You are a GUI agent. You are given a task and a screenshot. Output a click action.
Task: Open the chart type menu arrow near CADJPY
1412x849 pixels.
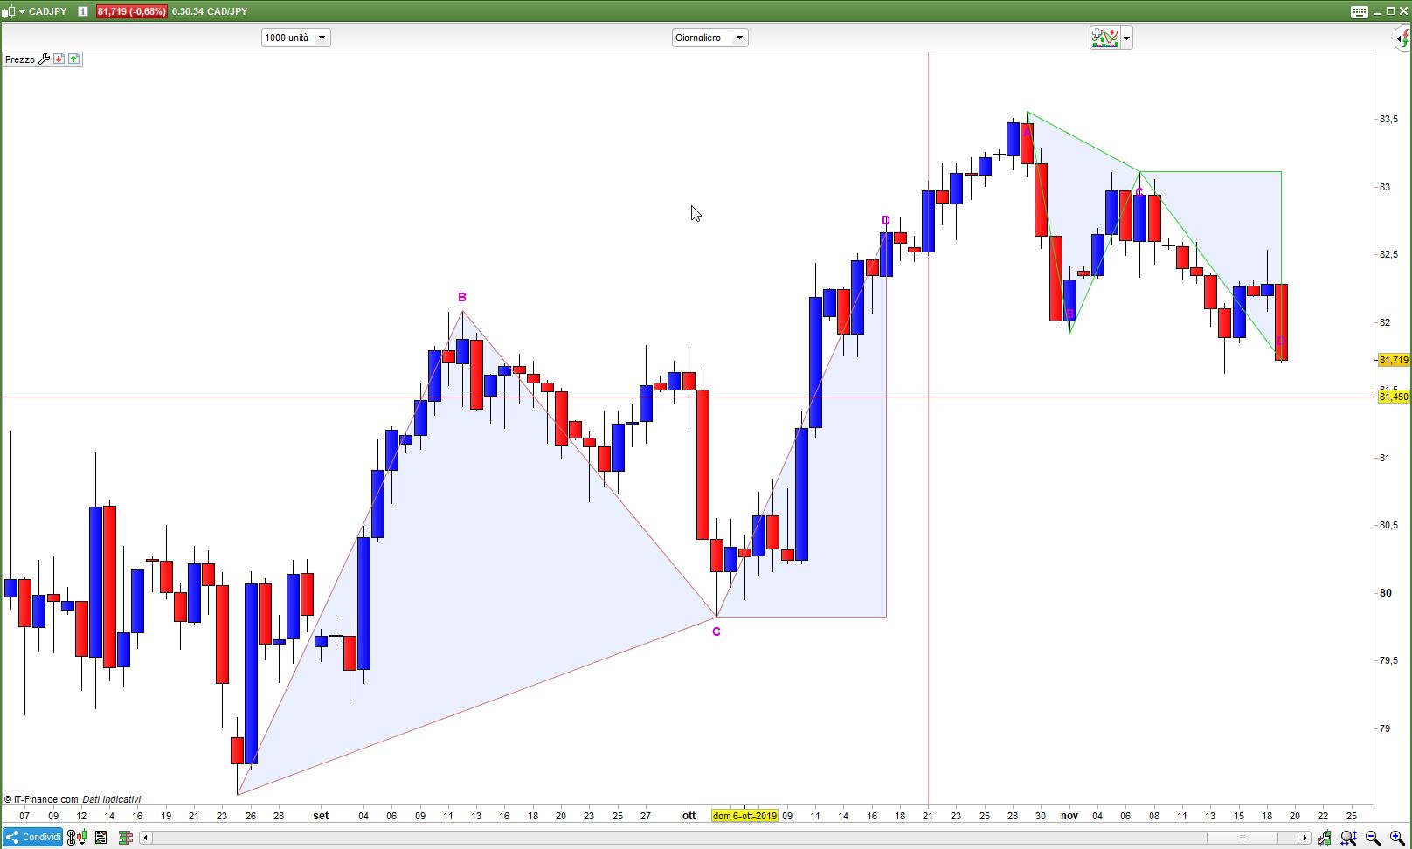coord(22,11)
